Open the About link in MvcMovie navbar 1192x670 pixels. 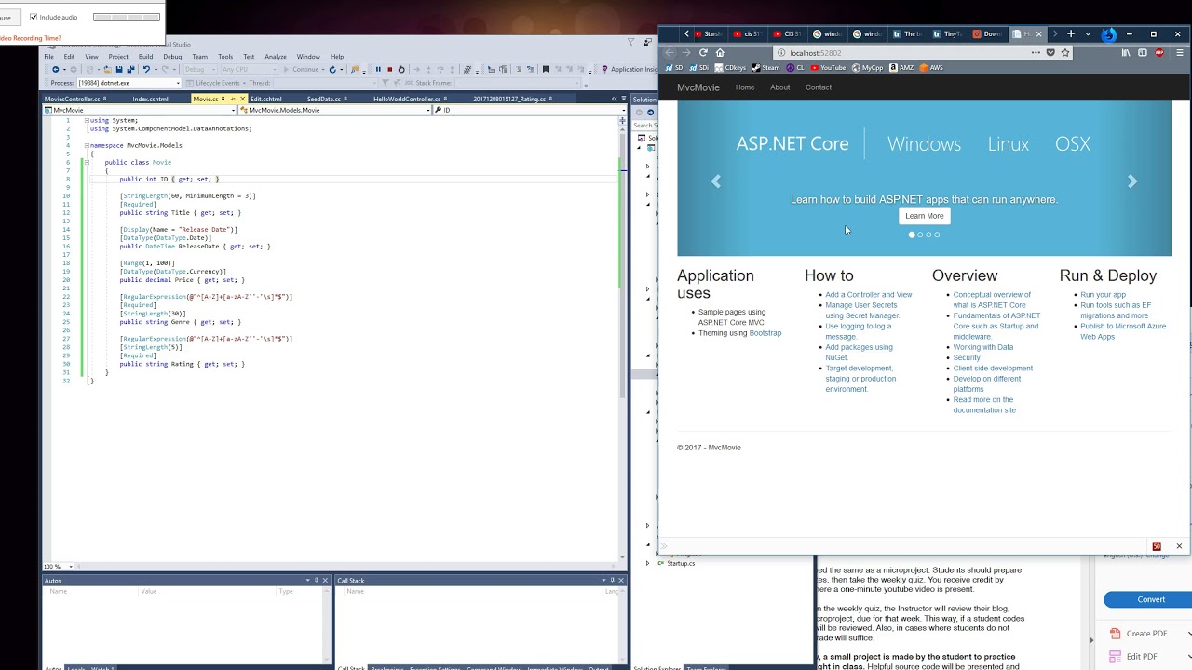coord(779,87)
